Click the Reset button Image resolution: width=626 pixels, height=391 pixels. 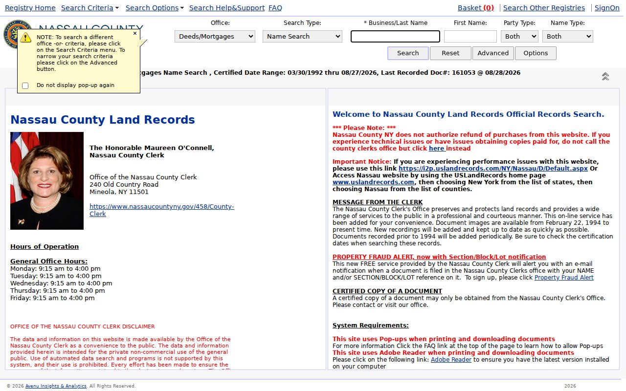[450, 53]
